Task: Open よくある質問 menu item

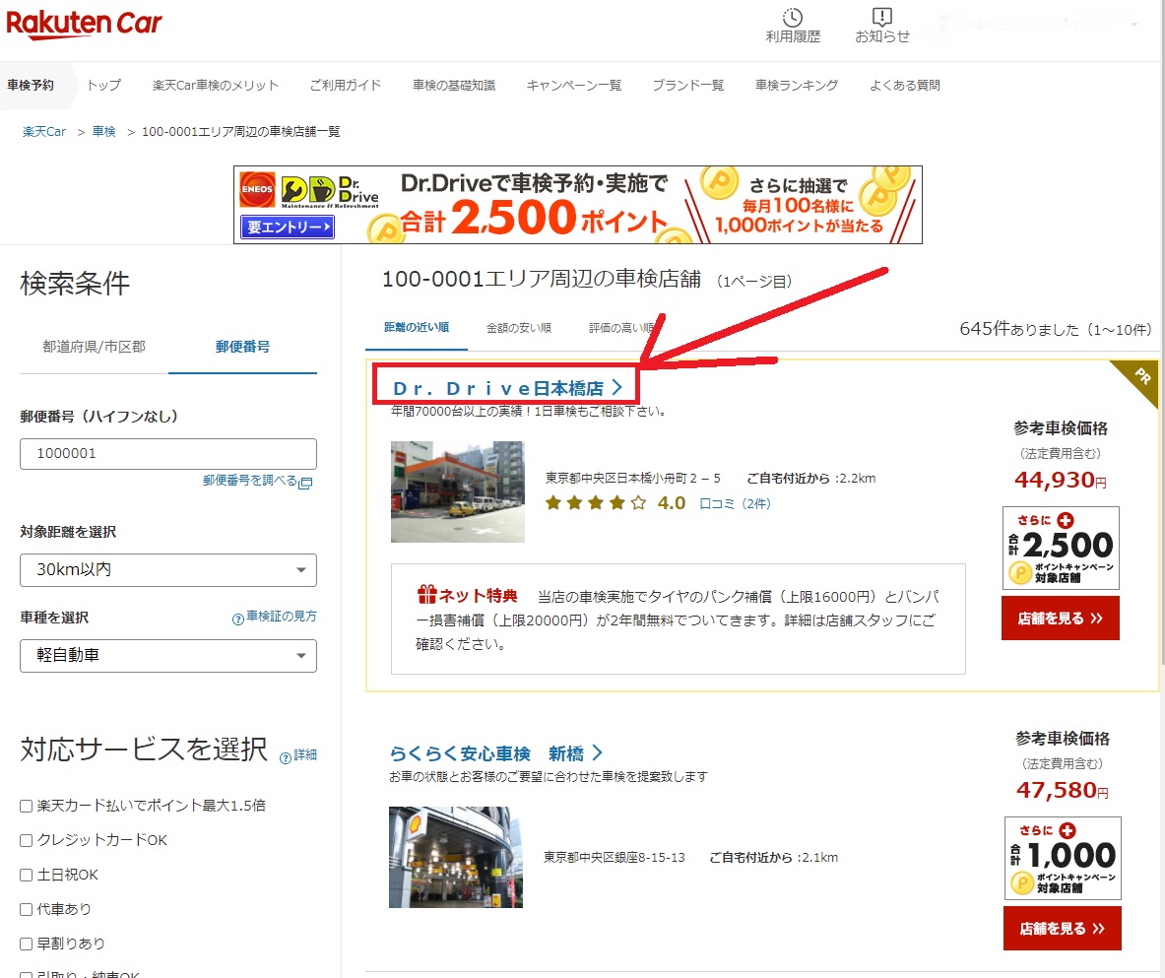Action: tap(905, 85)
